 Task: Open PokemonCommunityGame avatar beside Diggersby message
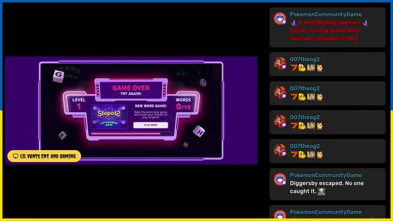(x=280, y=180)
